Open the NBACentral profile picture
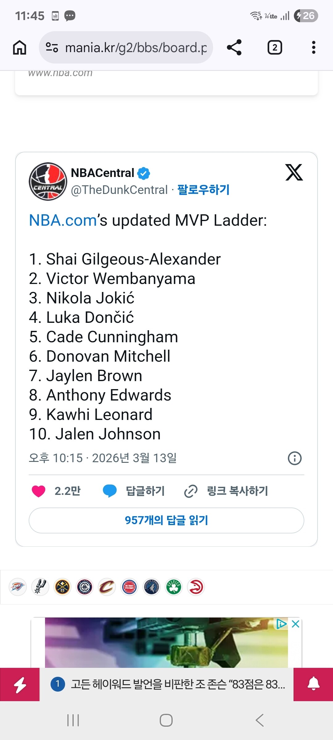The width and height of the screenshot is (333, 740). pos(48,181)
